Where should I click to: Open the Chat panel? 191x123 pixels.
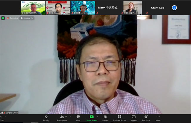(78, 118)
